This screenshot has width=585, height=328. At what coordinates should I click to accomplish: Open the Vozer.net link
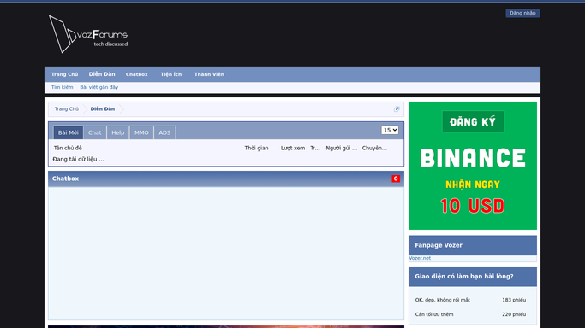click(420, 258)
